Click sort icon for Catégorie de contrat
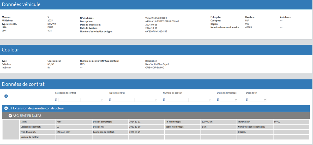The width and height of the screenshot is (313, 145). (56, 100)
